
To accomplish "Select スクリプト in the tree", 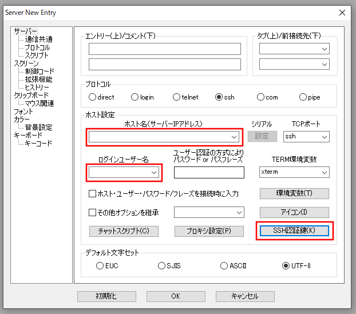I will pos(37,55).
